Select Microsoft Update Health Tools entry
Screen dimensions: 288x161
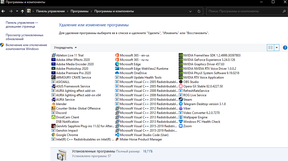138,77
